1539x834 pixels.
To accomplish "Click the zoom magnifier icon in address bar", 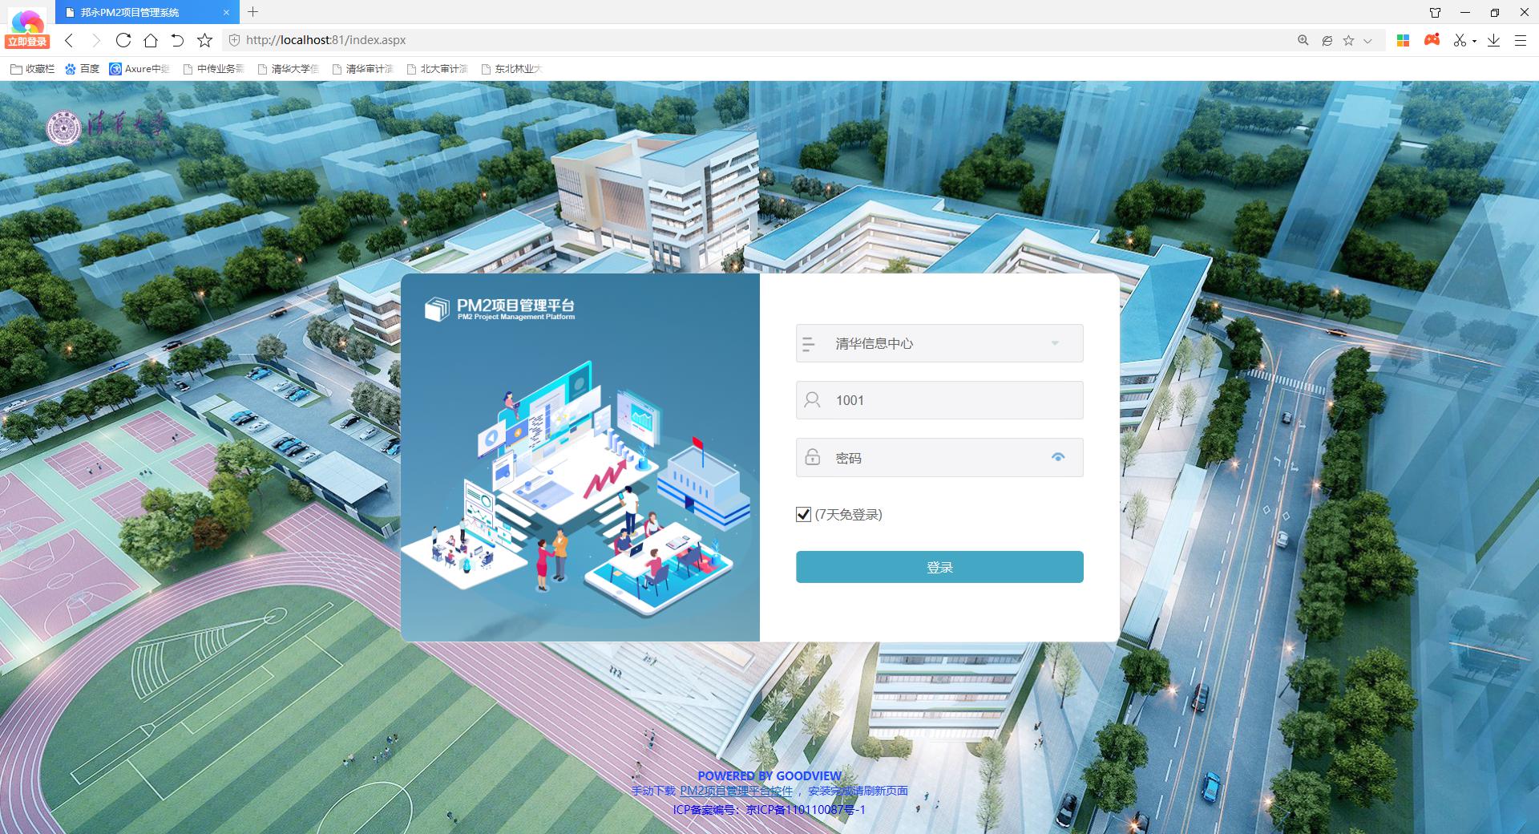I will click(x=1303, y=40).
